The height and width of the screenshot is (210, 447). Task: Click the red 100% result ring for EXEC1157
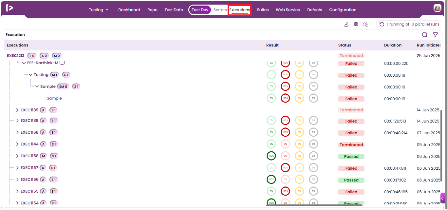coord(285,168)
